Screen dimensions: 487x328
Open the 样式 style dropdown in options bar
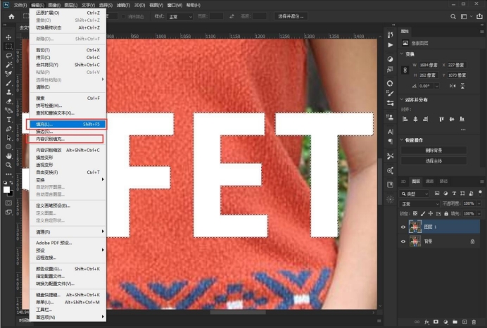pos(180,17)
